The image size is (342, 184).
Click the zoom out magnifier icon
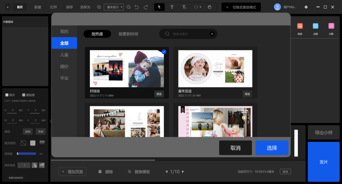tap(129, 7)
